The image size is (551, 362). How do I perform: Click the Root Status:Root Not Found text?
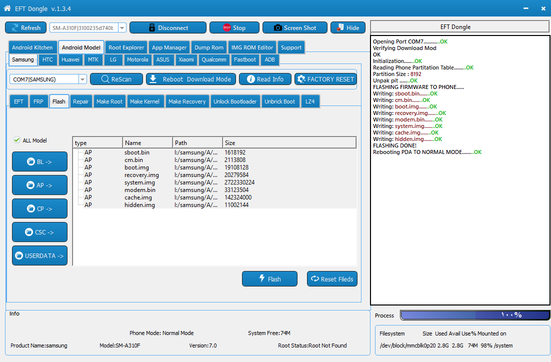(312, 345)
